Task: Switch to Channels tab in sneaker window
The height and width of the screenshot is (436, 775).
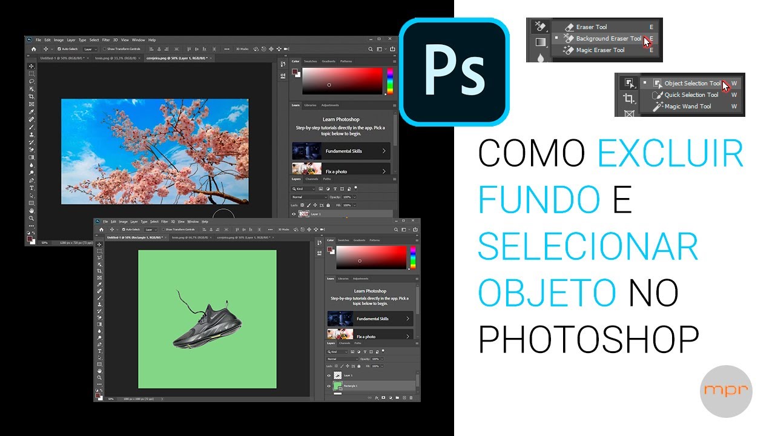Action: tap(345, 343)
